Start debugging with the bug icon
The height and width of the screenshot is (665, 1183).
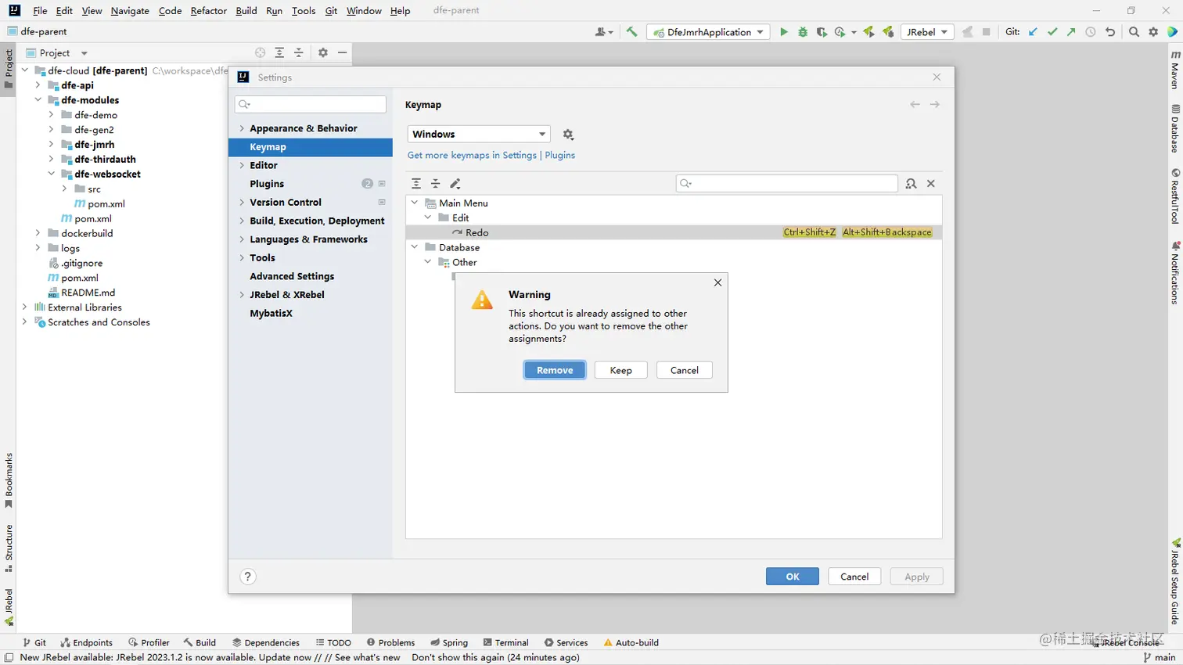(802, 32)
